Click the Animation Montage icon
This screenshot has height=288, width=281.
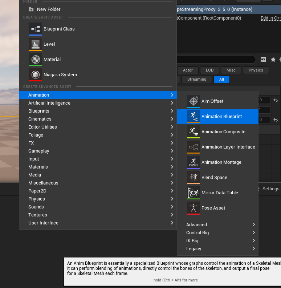pyautogui.click(x=194, y=162)
